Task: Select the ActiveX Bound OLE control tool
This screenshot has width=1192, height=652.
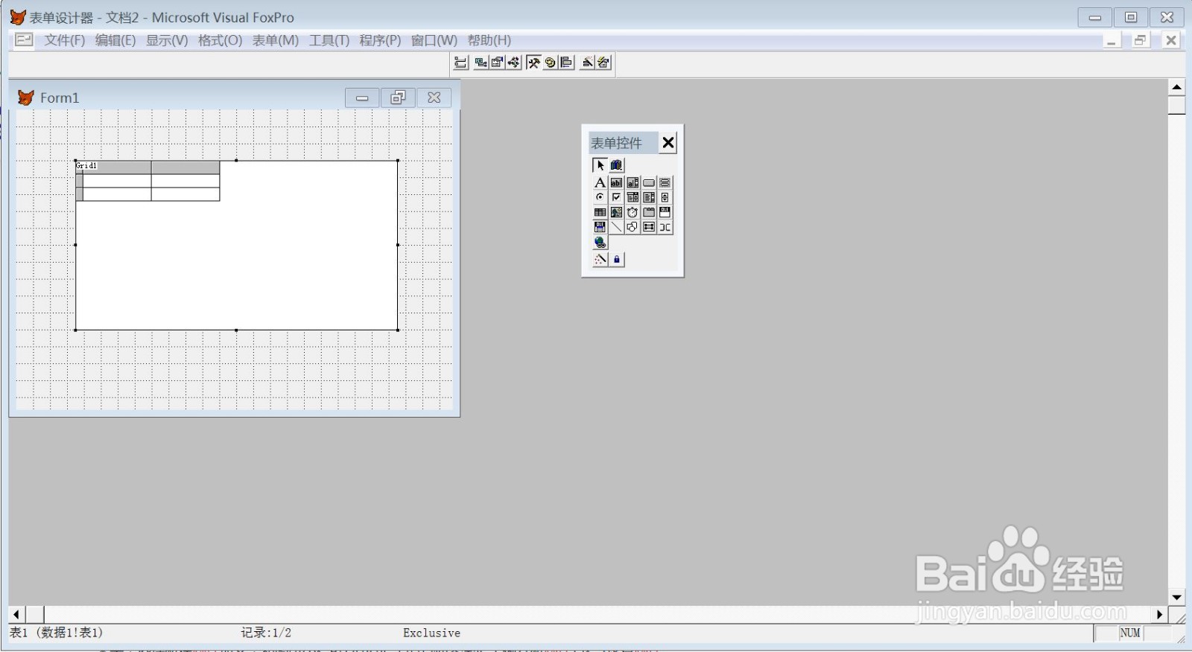Action: 600,227
